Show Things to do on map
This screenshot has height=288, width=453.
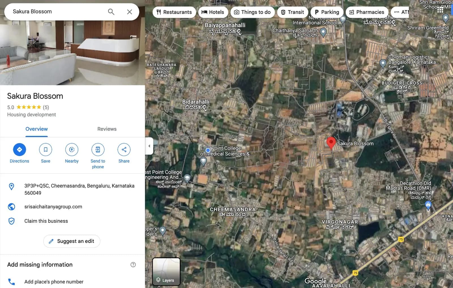253,12
